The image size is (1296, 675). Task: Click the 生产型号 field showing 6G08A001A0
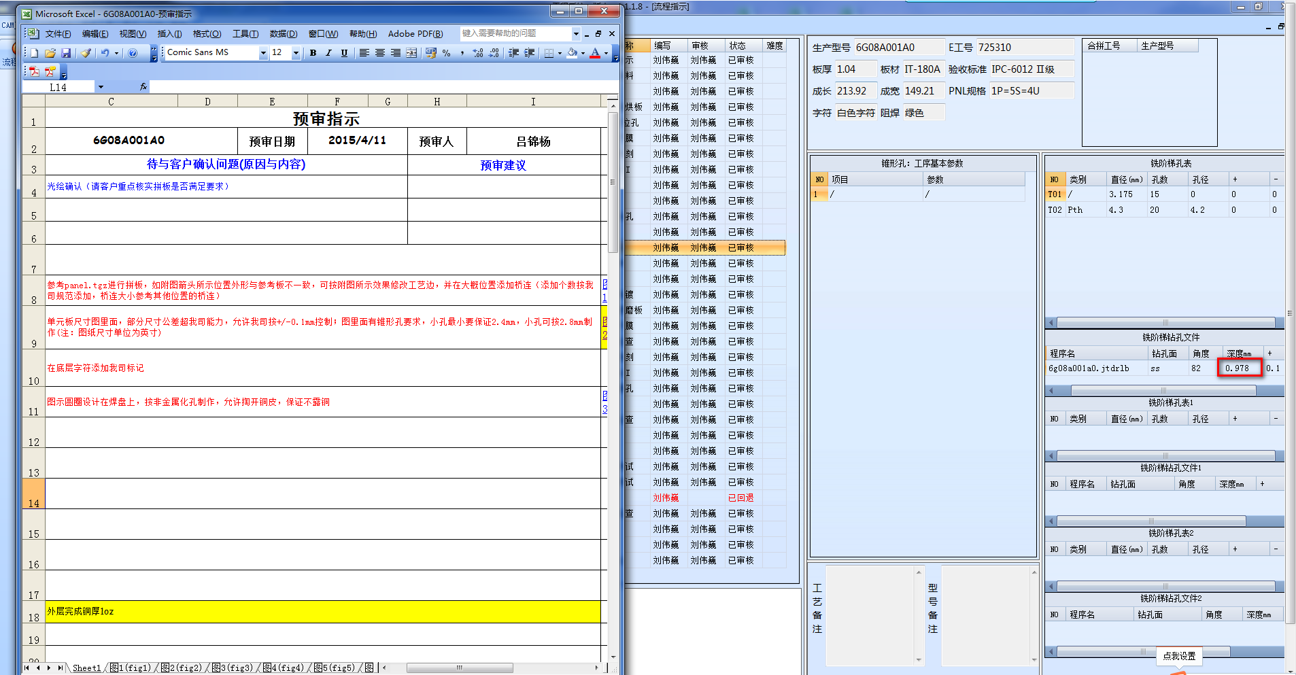pyautogui.click(x=899, y=47)
